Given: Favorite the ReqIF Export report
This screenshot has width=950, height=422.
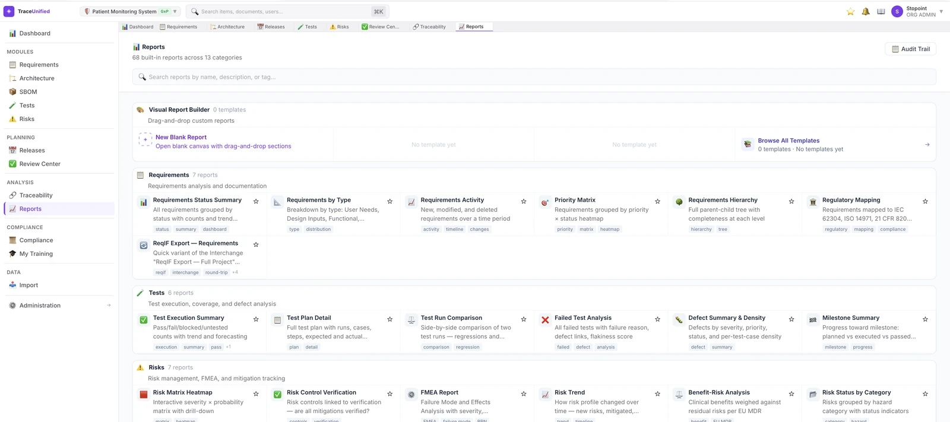Looking at the screenshot, I should pyautogui.click(x=256, y=245).
